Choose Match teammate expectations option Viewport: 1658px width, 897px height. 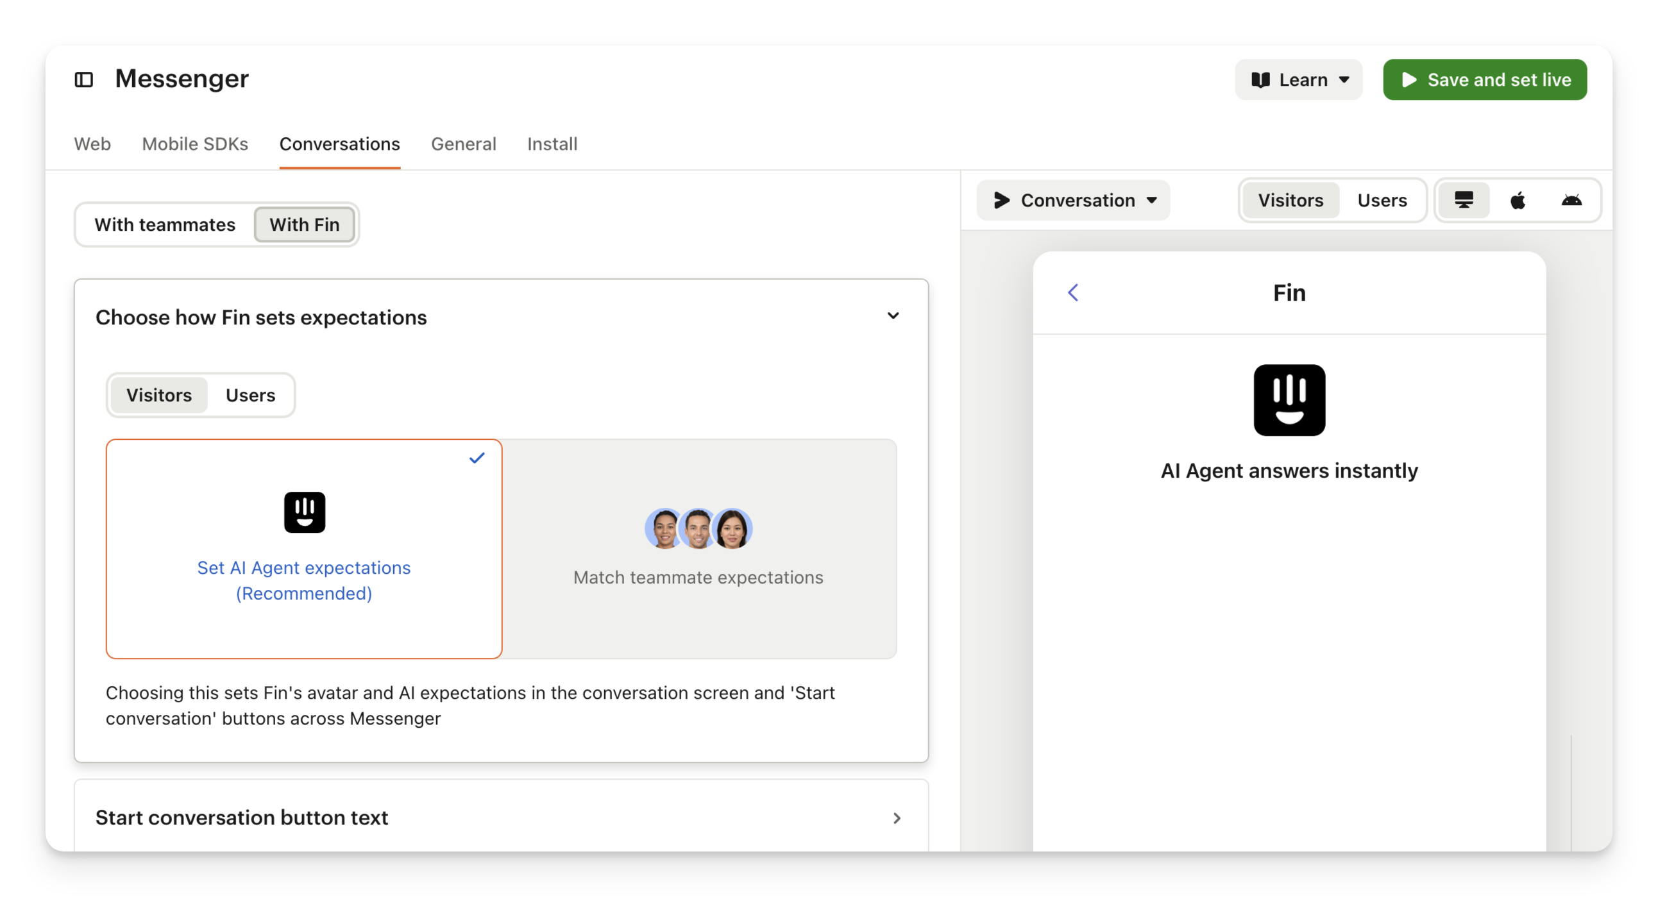point(698,577)
